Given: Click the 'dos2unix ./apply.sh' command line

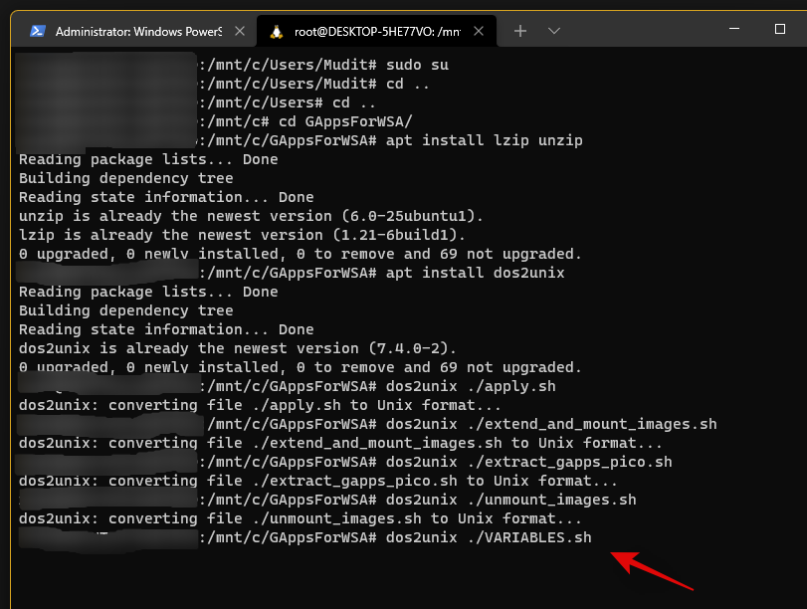Looking at the screenshot, I should pyautogui.click(x=468, y=386).
